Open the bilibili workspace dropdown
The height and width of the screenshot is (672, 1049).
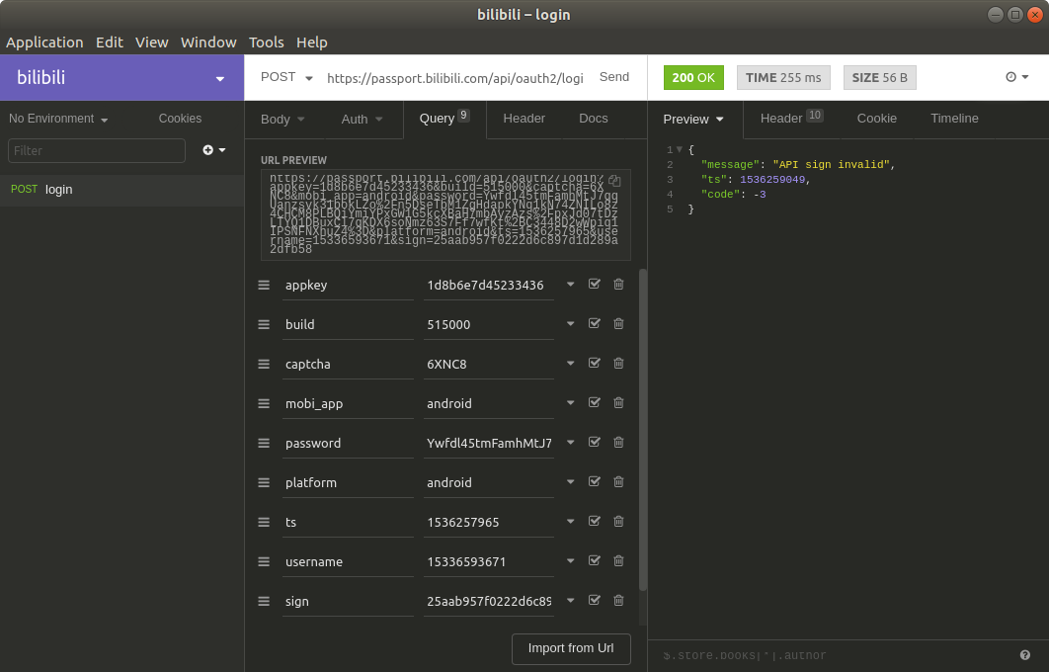tap(121, 78)
